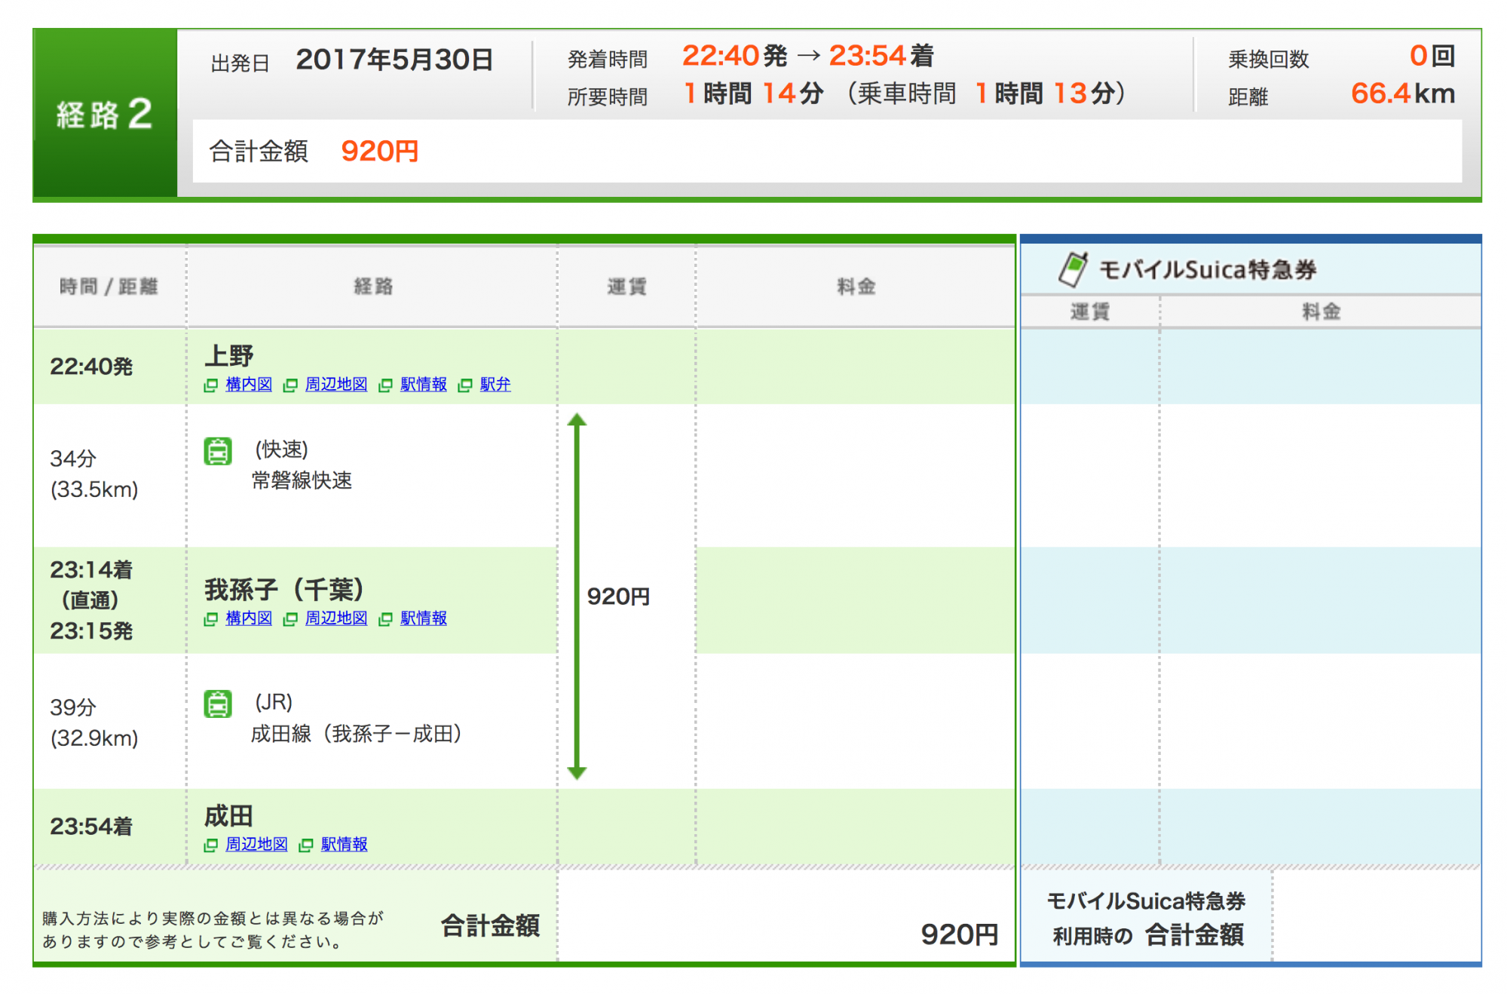Click station name 我孫子（千葉）
This screenshot has height=994, width=1507.
pyautogui.click(x=284, y=589)
